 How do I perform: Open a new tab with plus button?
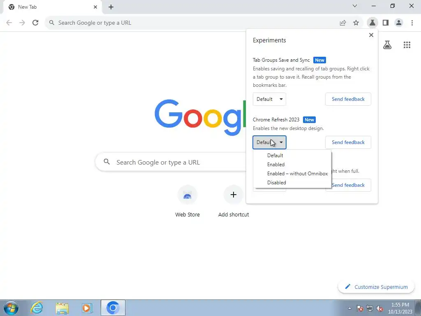click(111, 7)
